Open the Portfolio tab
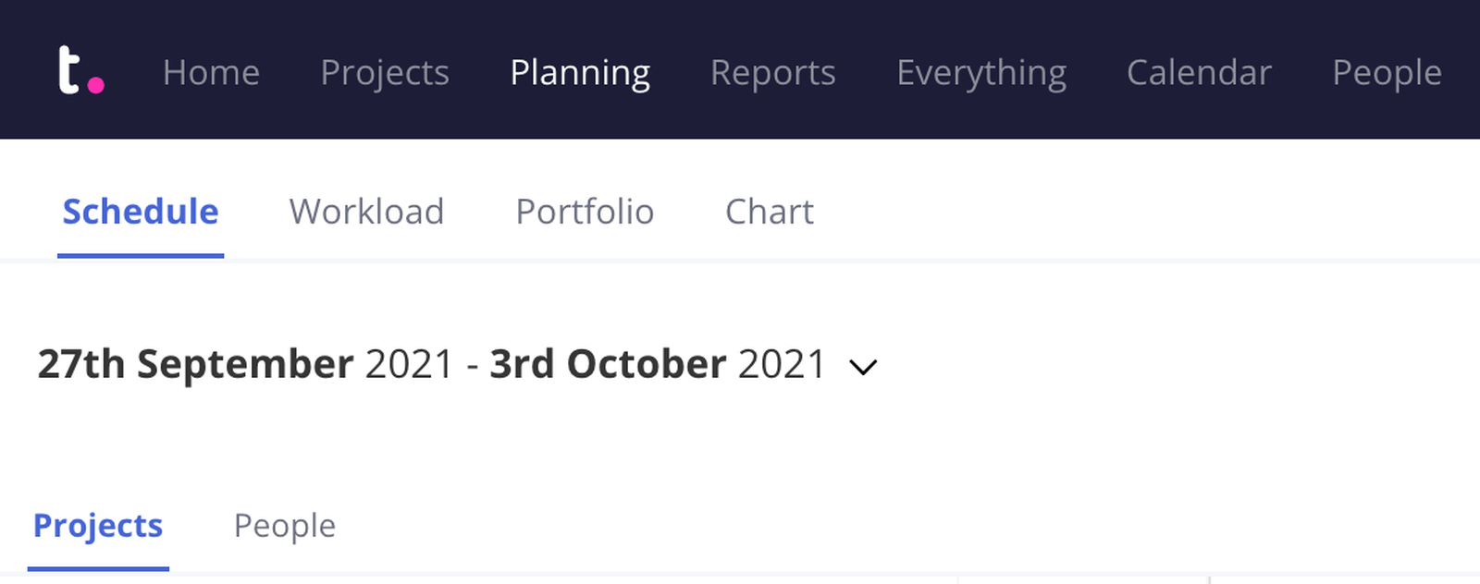The width and height of the screenshot is (1480, 584). [x=585, y=212]
